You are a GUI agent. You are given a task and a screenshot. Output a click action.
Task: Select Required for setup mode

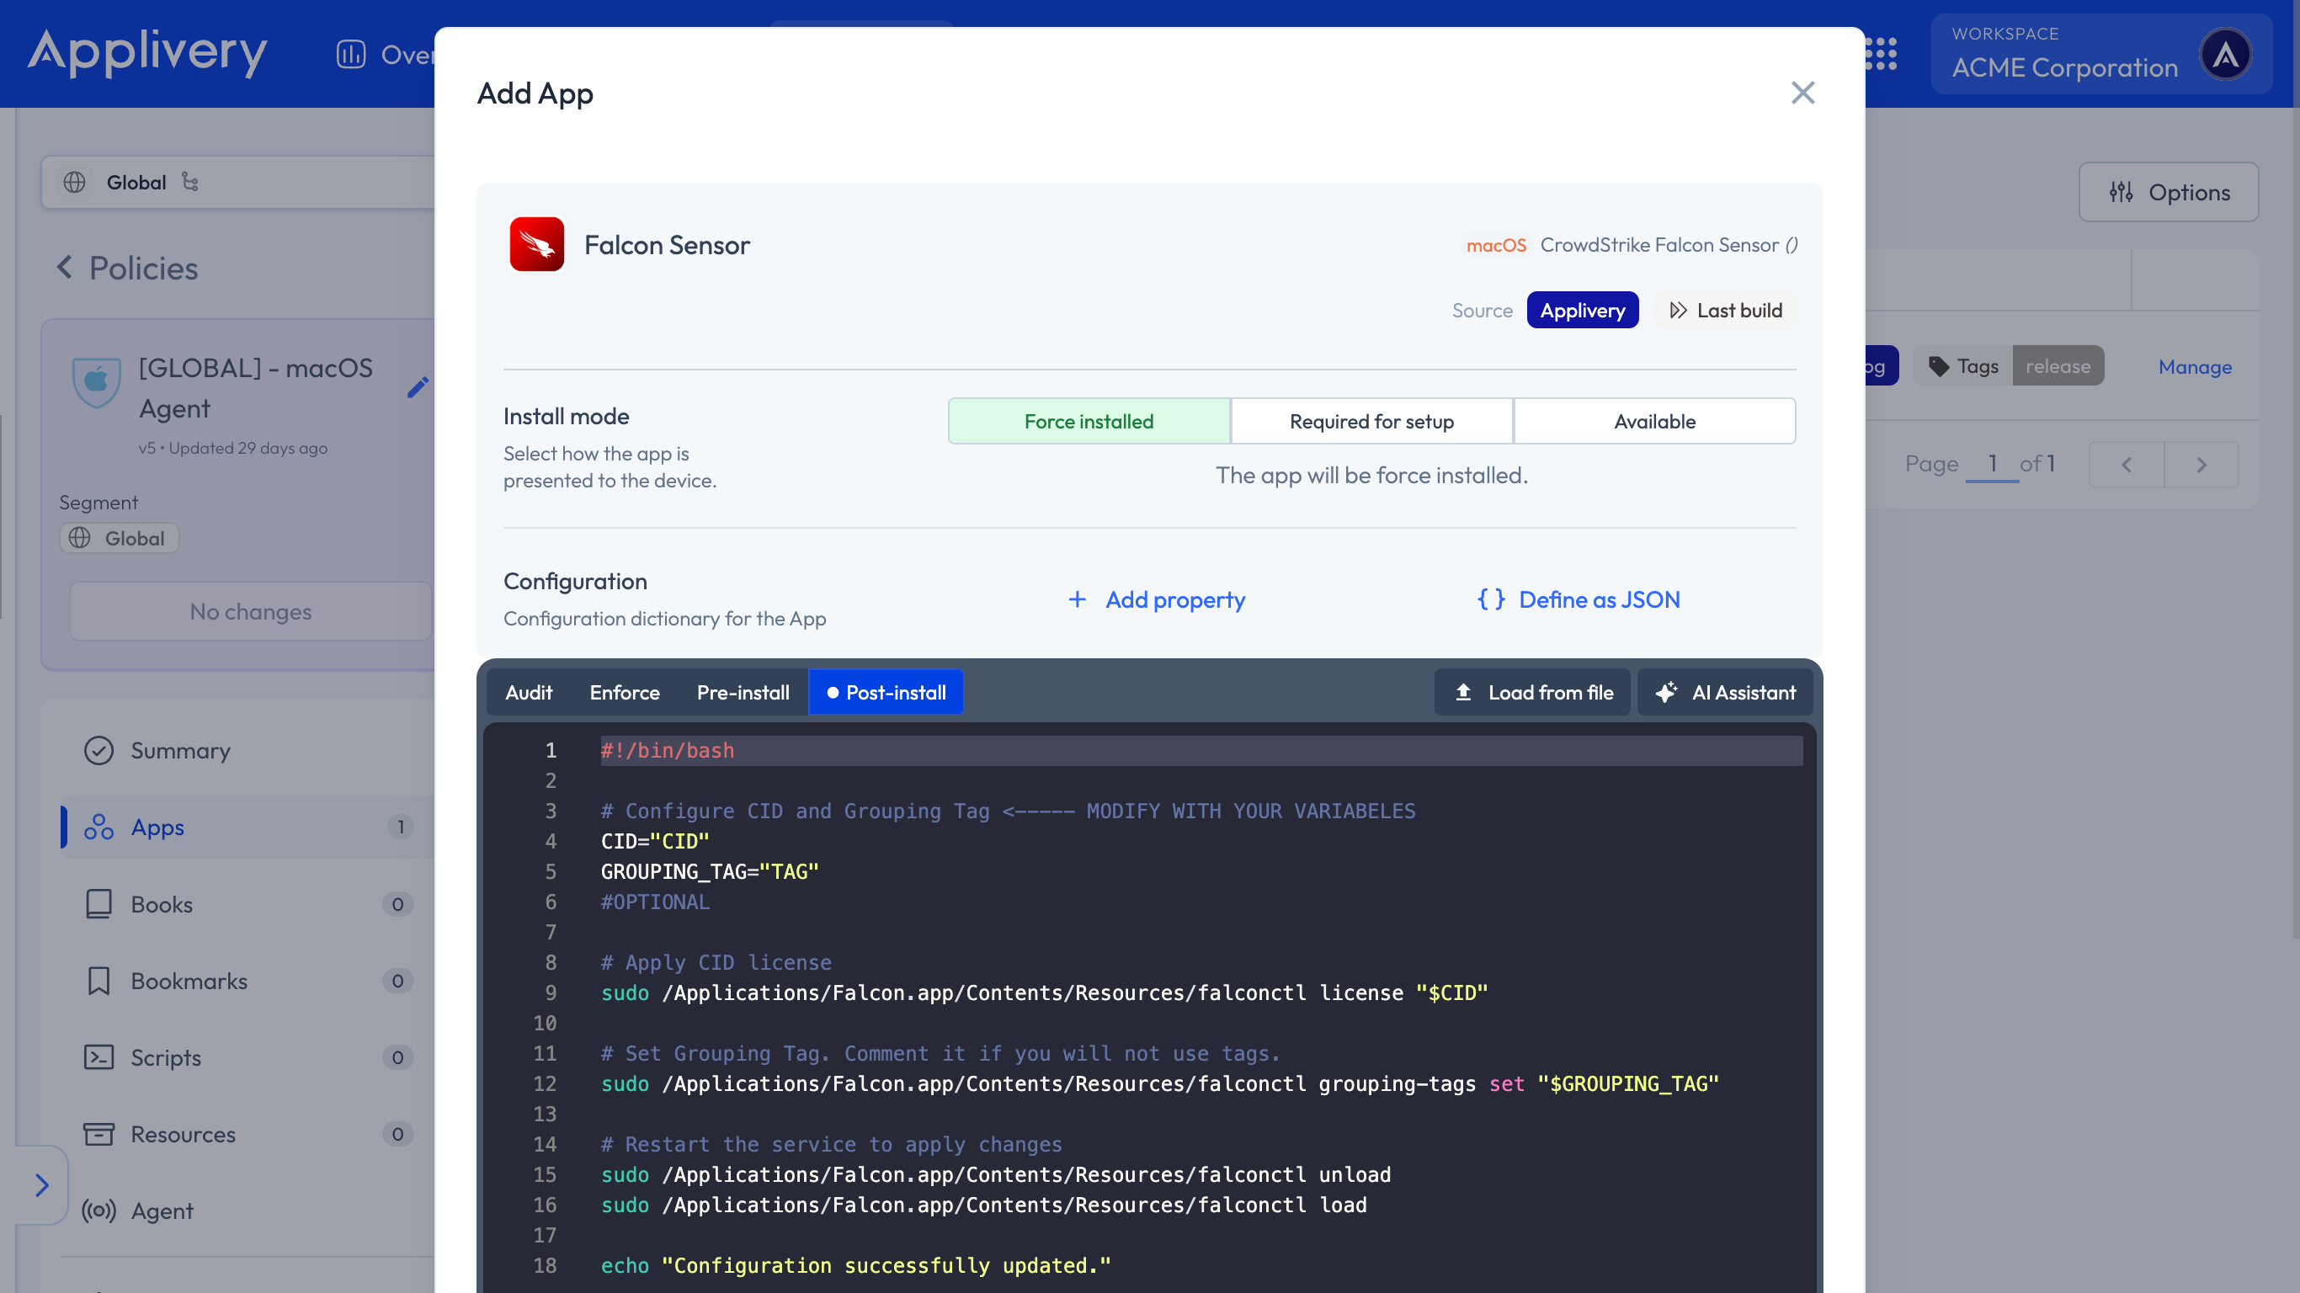click(1371, 421)
